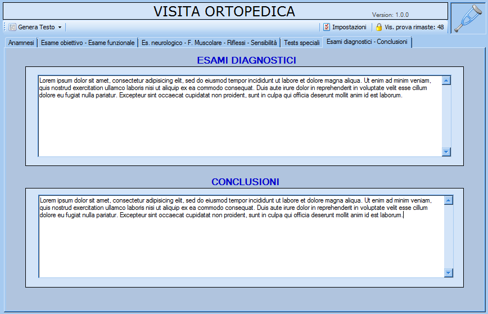Click the toolbar drag grip handle
The image size is (488, 314).
click(4, 27)
